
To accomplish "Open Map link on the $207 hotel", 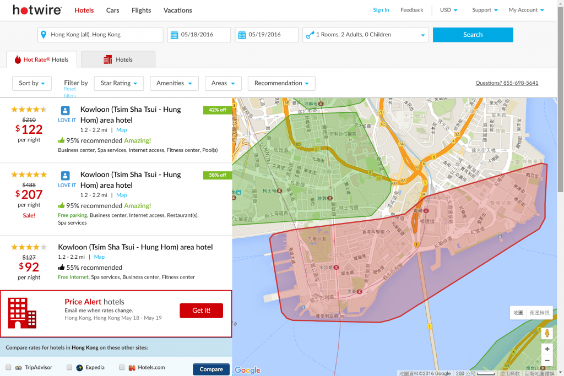I will tap(122, 195).
